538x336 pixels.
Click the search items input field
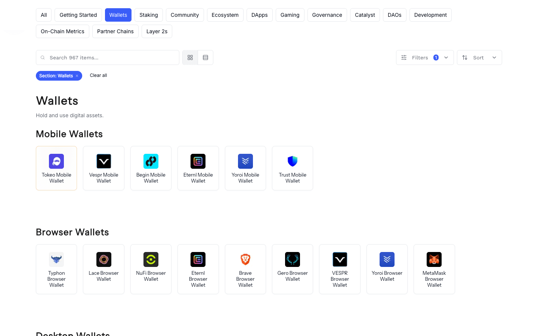point(108,57)
